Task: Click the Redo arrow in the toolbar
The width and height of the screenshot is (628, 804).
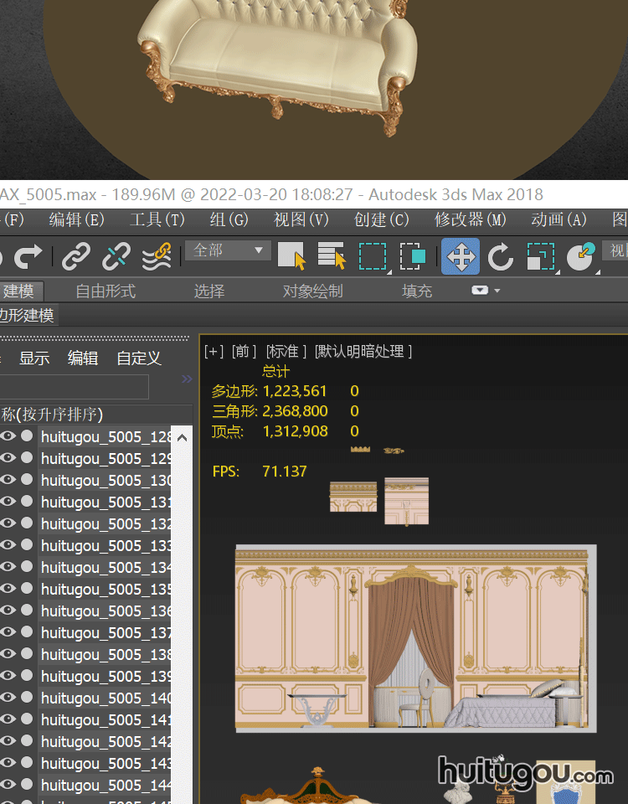Action: click(28, 256)
